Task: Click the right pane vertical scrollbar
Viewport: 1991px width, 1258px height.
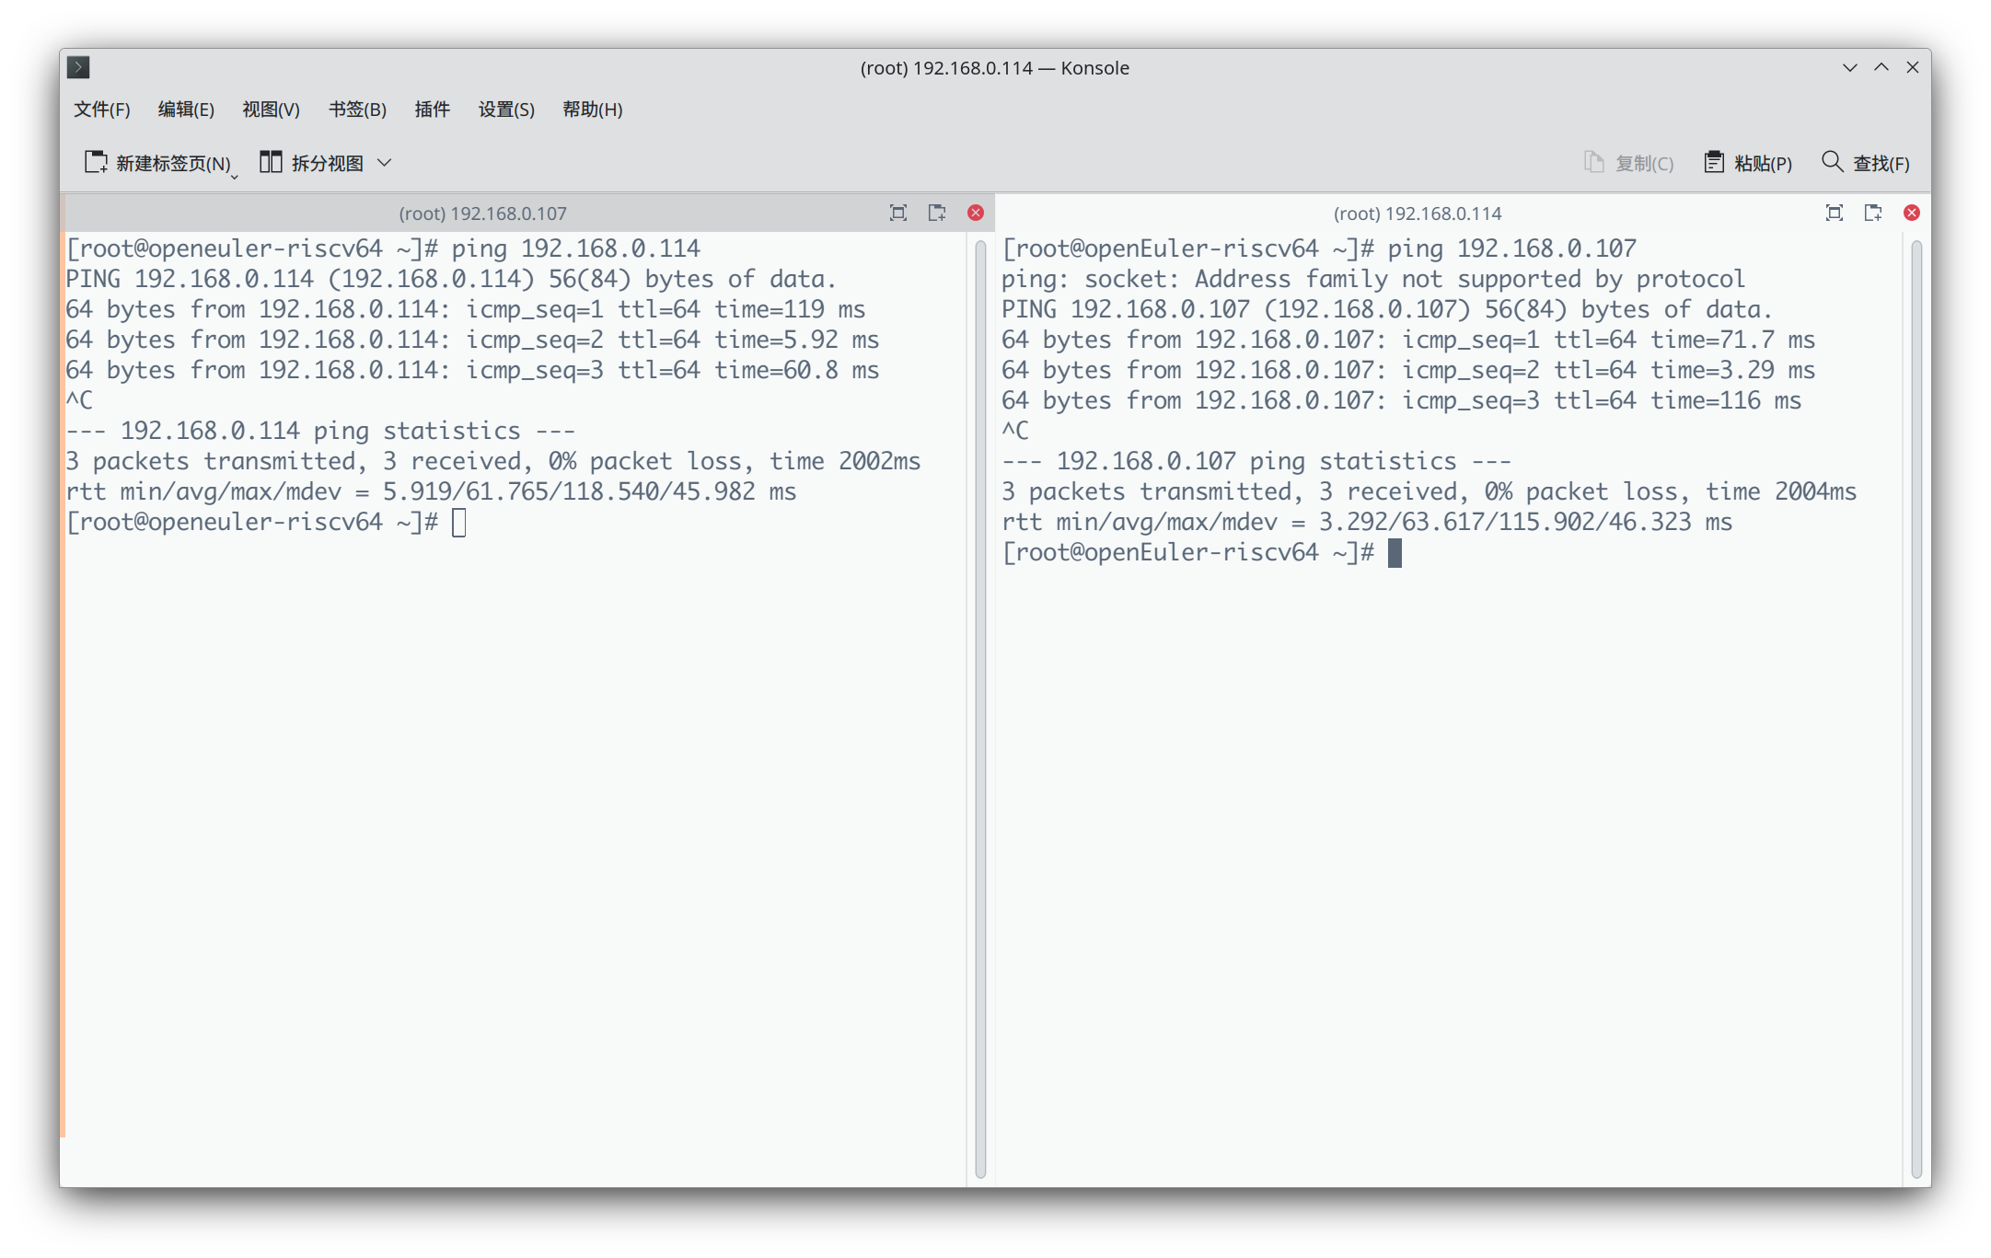Action: (1916, 709)
